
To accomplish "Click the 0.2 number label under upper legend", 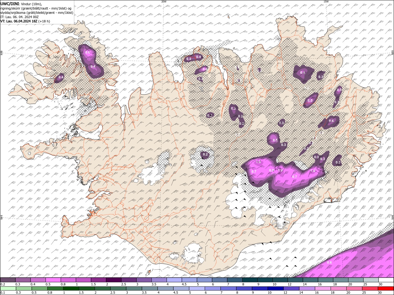I will [2, 284].
